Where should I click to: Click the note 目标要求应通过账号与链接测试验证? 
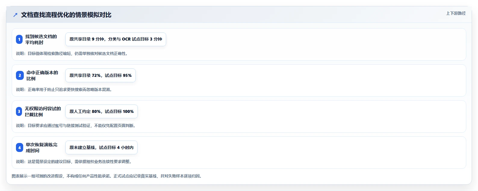tap(76, 126)
